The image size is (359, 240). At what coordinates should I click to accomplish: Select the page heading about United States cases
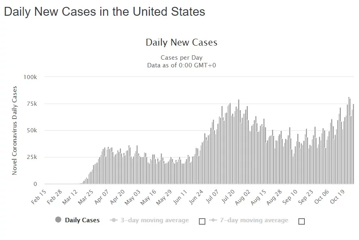point(105,12)
